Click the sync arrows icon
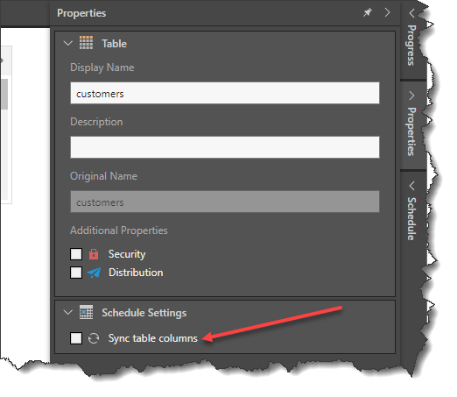The height and width of the screenshot is (397, 457). coord(94,338)
